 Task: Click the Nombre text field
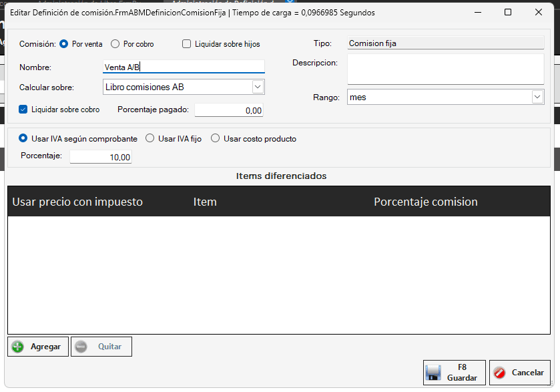click(184, 67)
